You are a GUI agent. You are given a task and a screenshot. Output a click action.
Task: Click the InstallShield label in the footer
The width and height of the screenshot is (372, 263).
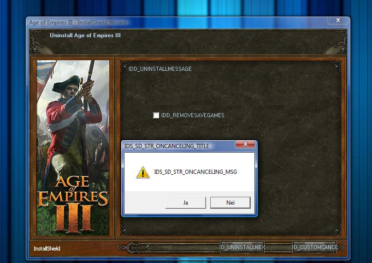click(x=47, y=249)
